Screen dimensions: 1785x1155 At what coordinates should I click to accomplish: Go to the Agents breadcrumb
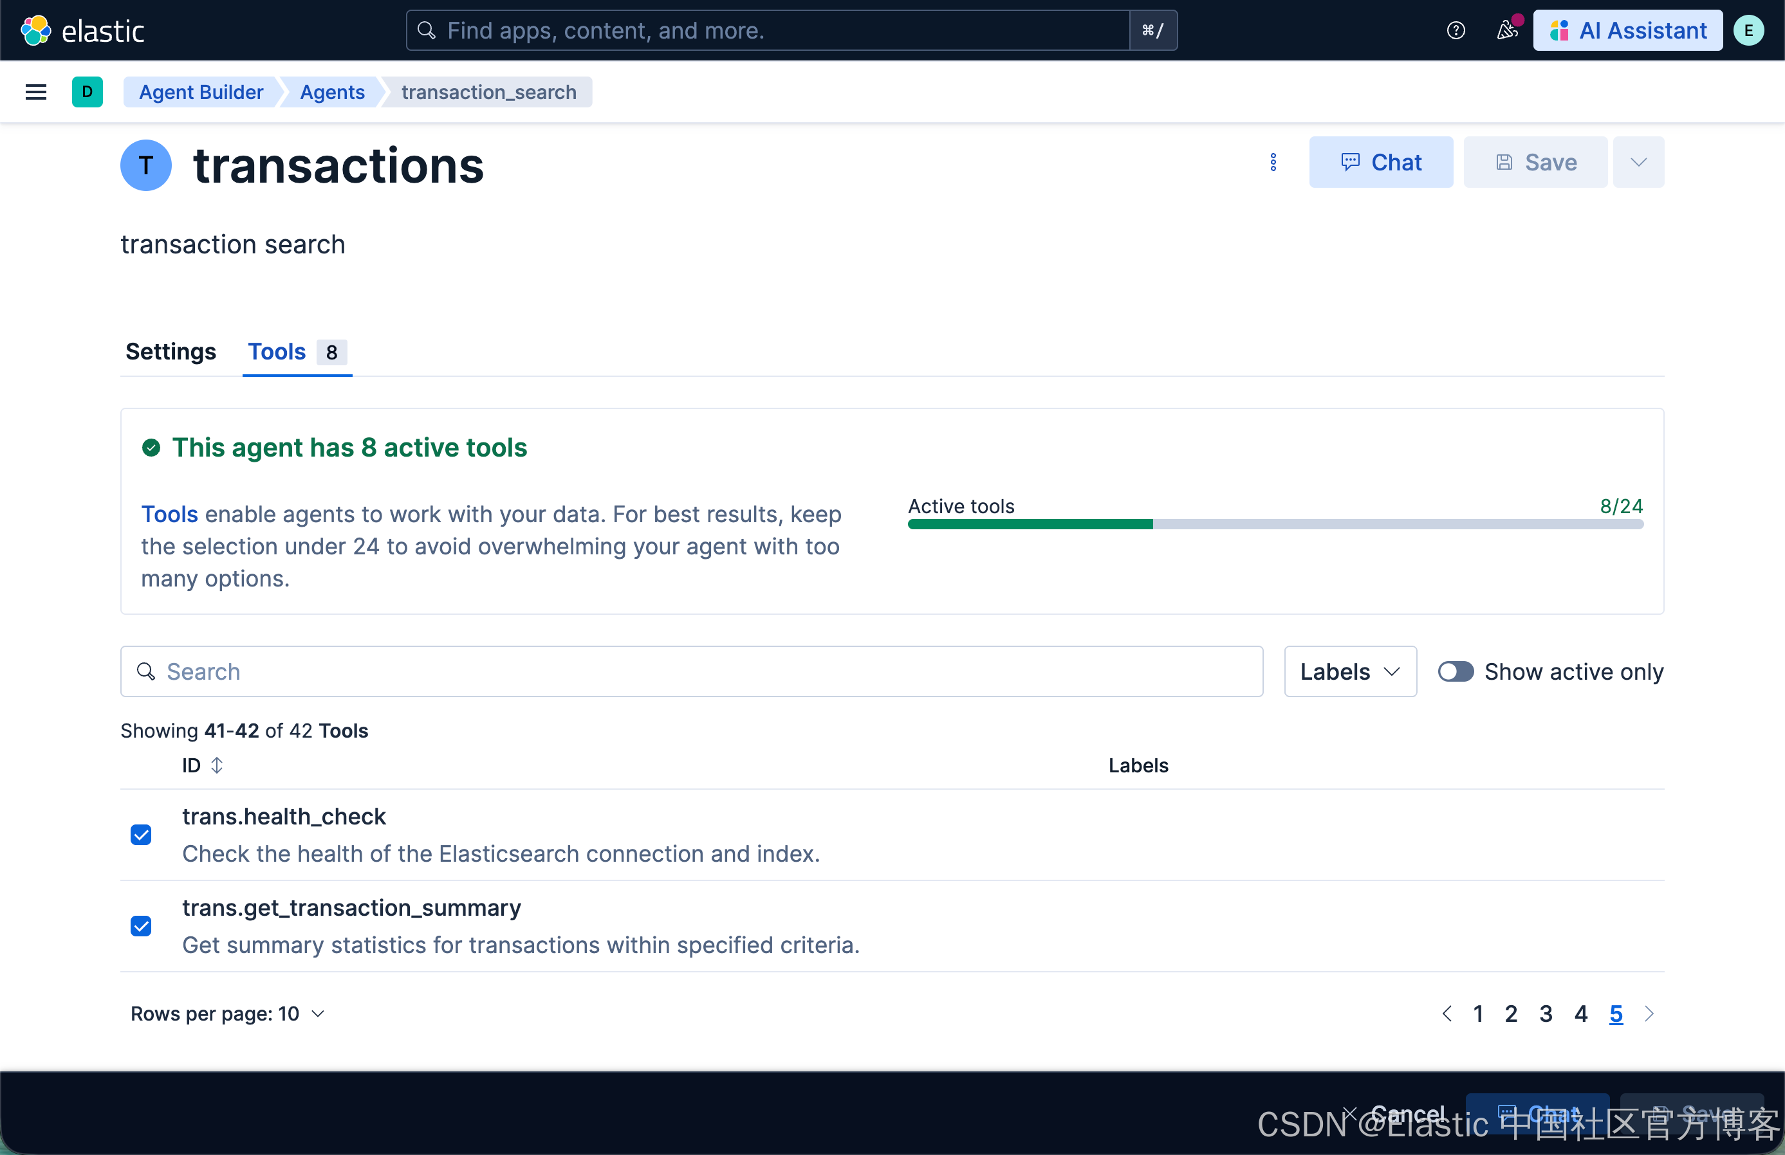[332, 92]
